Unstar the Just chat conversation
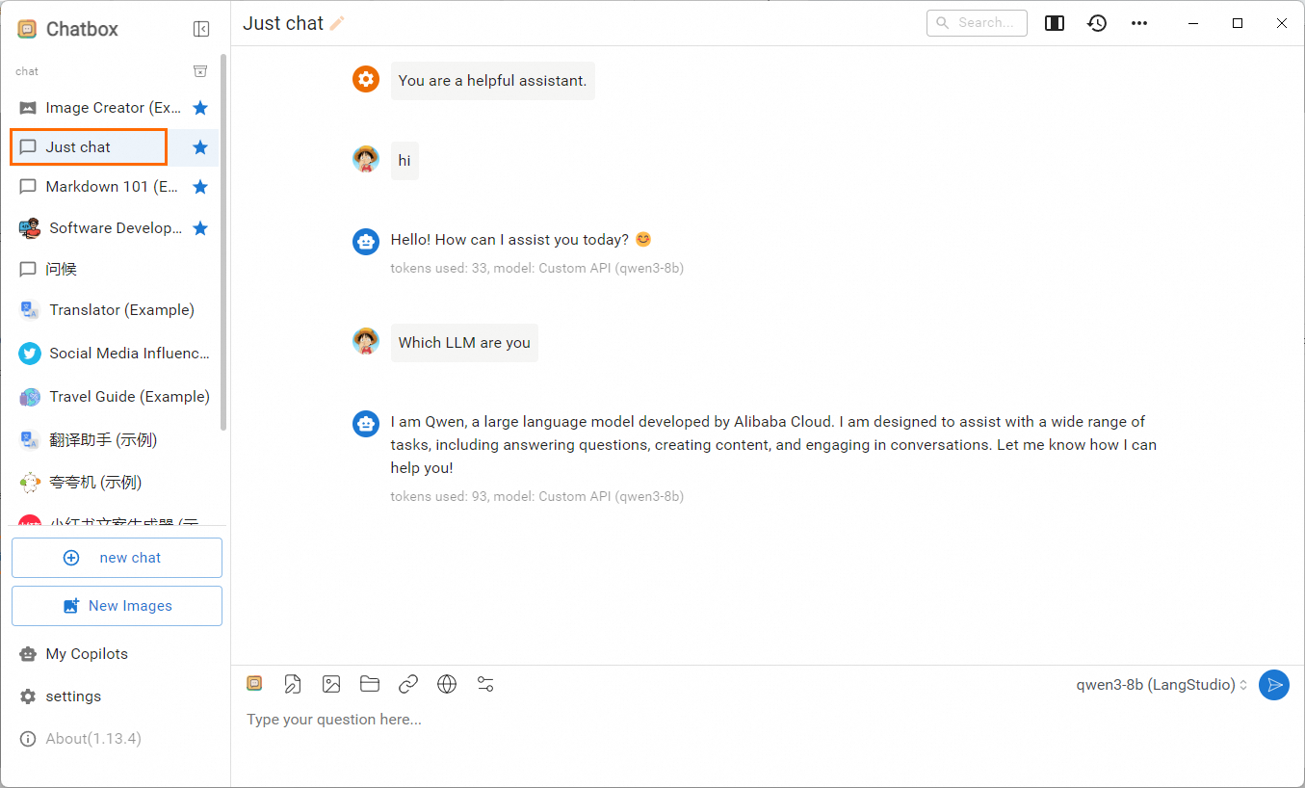 click(200, 147)
